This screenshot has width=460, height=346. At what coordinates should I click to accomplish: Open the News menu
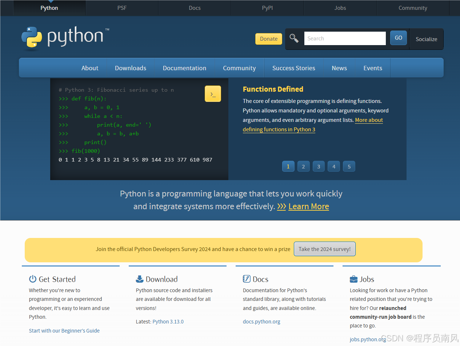(339, 68)
